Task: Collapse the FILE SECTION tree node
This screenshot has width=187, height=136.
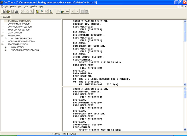Action: [2, 36]
